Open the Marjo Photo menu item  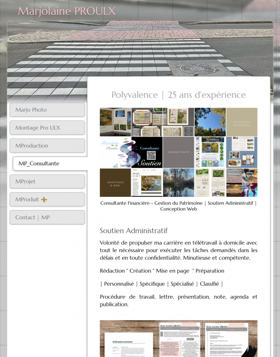(x=47, y=110)
